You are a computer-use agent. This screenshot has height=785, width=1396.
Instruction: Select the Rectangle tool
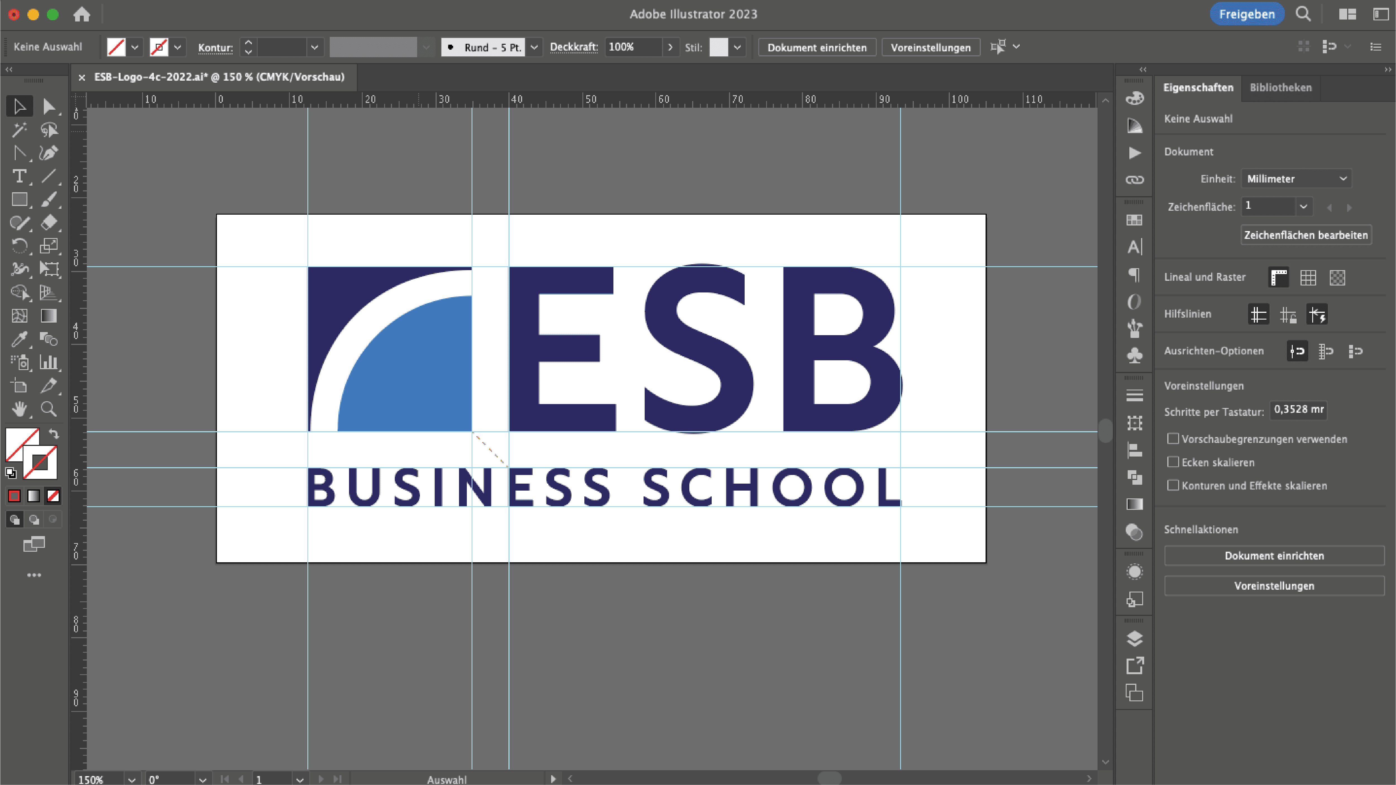click(x=20, y=199)
